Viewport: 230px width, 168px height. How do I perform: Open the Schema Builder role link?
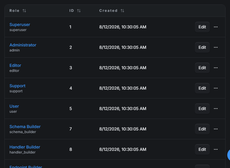(x=25, y=127)
